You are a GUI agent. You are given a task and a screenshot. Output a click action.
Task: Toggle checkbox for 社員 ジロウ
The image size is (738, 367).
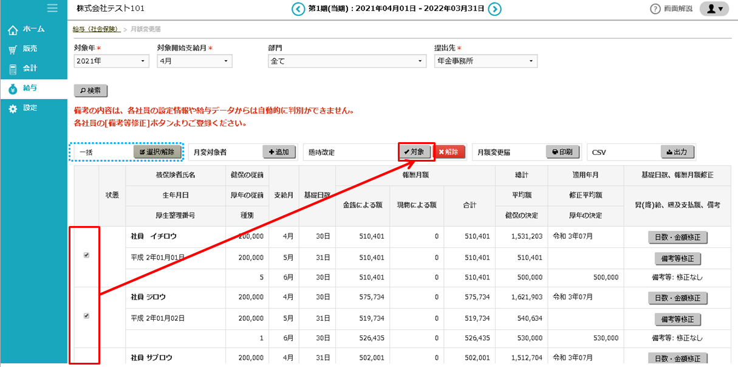[x=86, y=316]
